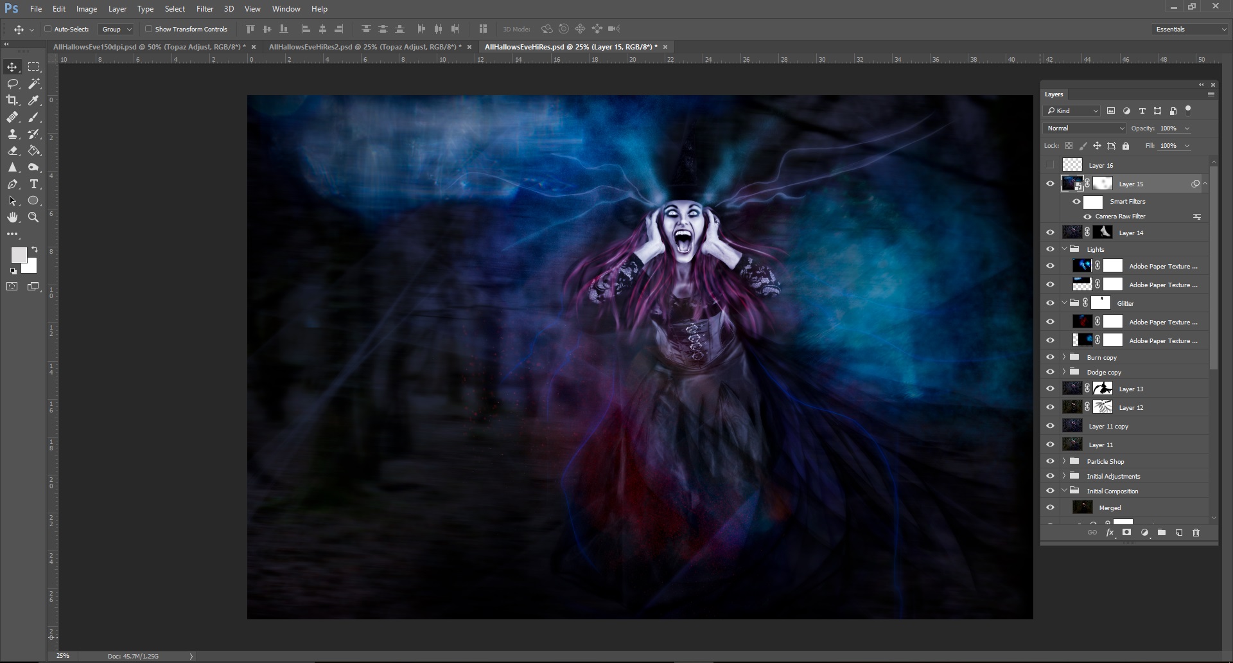Show hidden Layer 16 visibility box
Screen dimensions: 1233x663
tap(1050, 165)
